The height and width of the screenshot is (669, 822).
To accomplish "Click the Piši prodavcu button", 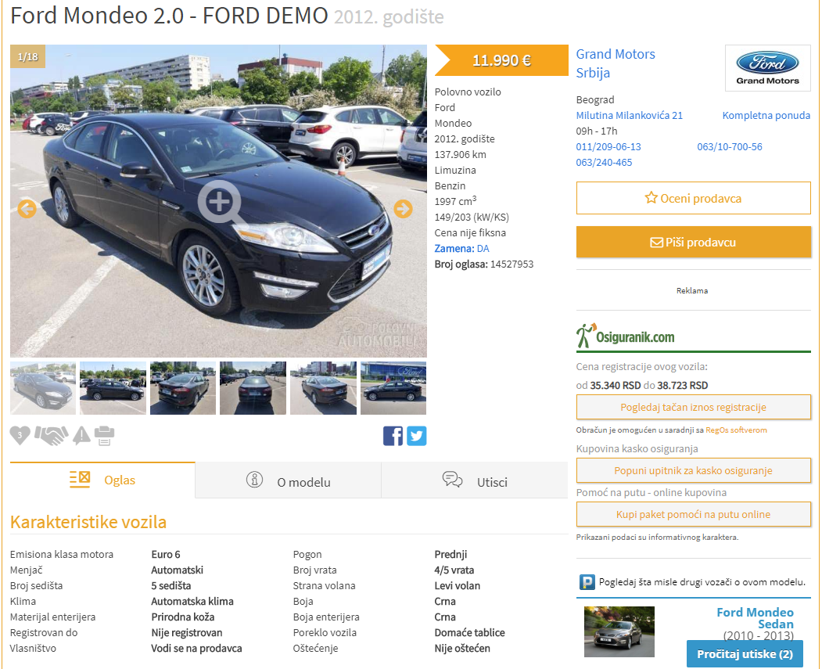I will 693,243.
